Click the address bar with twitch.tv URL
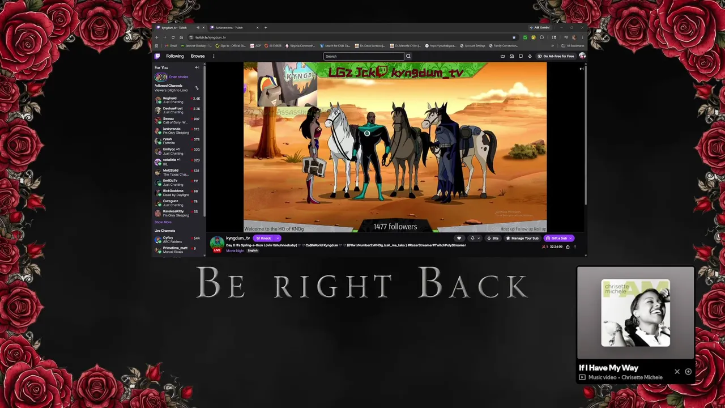 point(352,37)
